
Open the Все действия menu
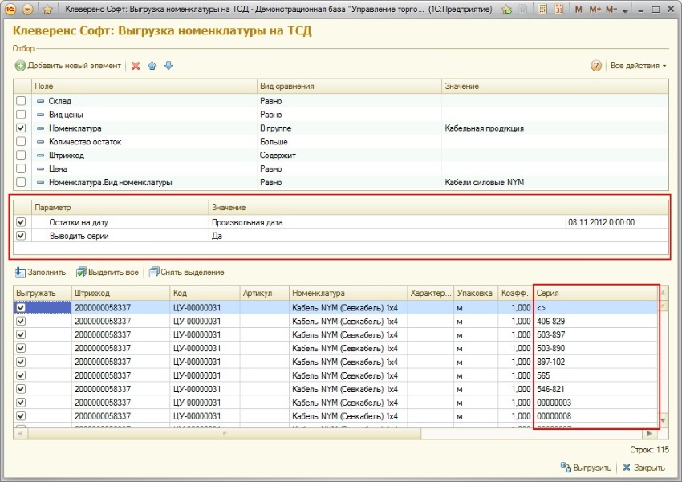[x=638, y=66]
